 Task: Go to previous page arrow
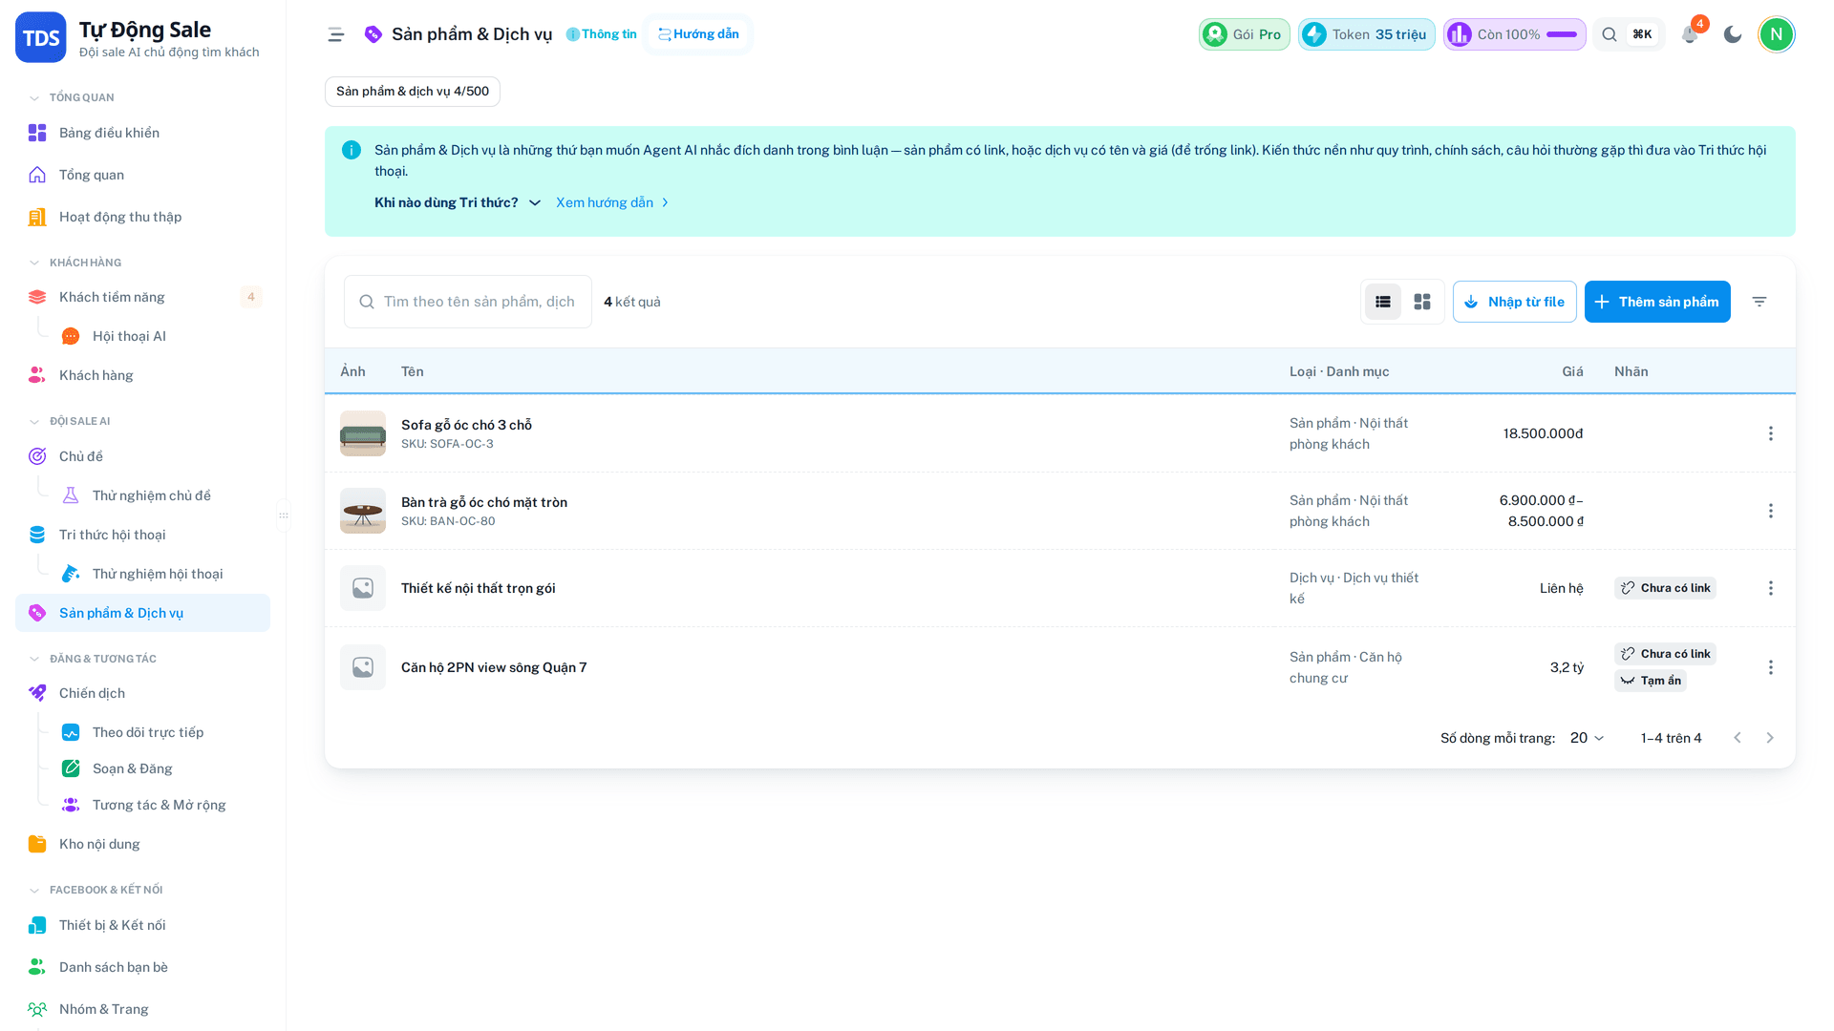point(1738,738)
